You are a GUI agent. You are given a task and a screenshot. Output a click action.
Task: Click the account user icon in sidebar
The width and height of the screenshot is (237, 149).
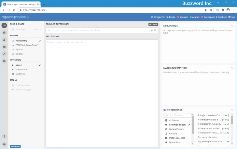[4, 40]
